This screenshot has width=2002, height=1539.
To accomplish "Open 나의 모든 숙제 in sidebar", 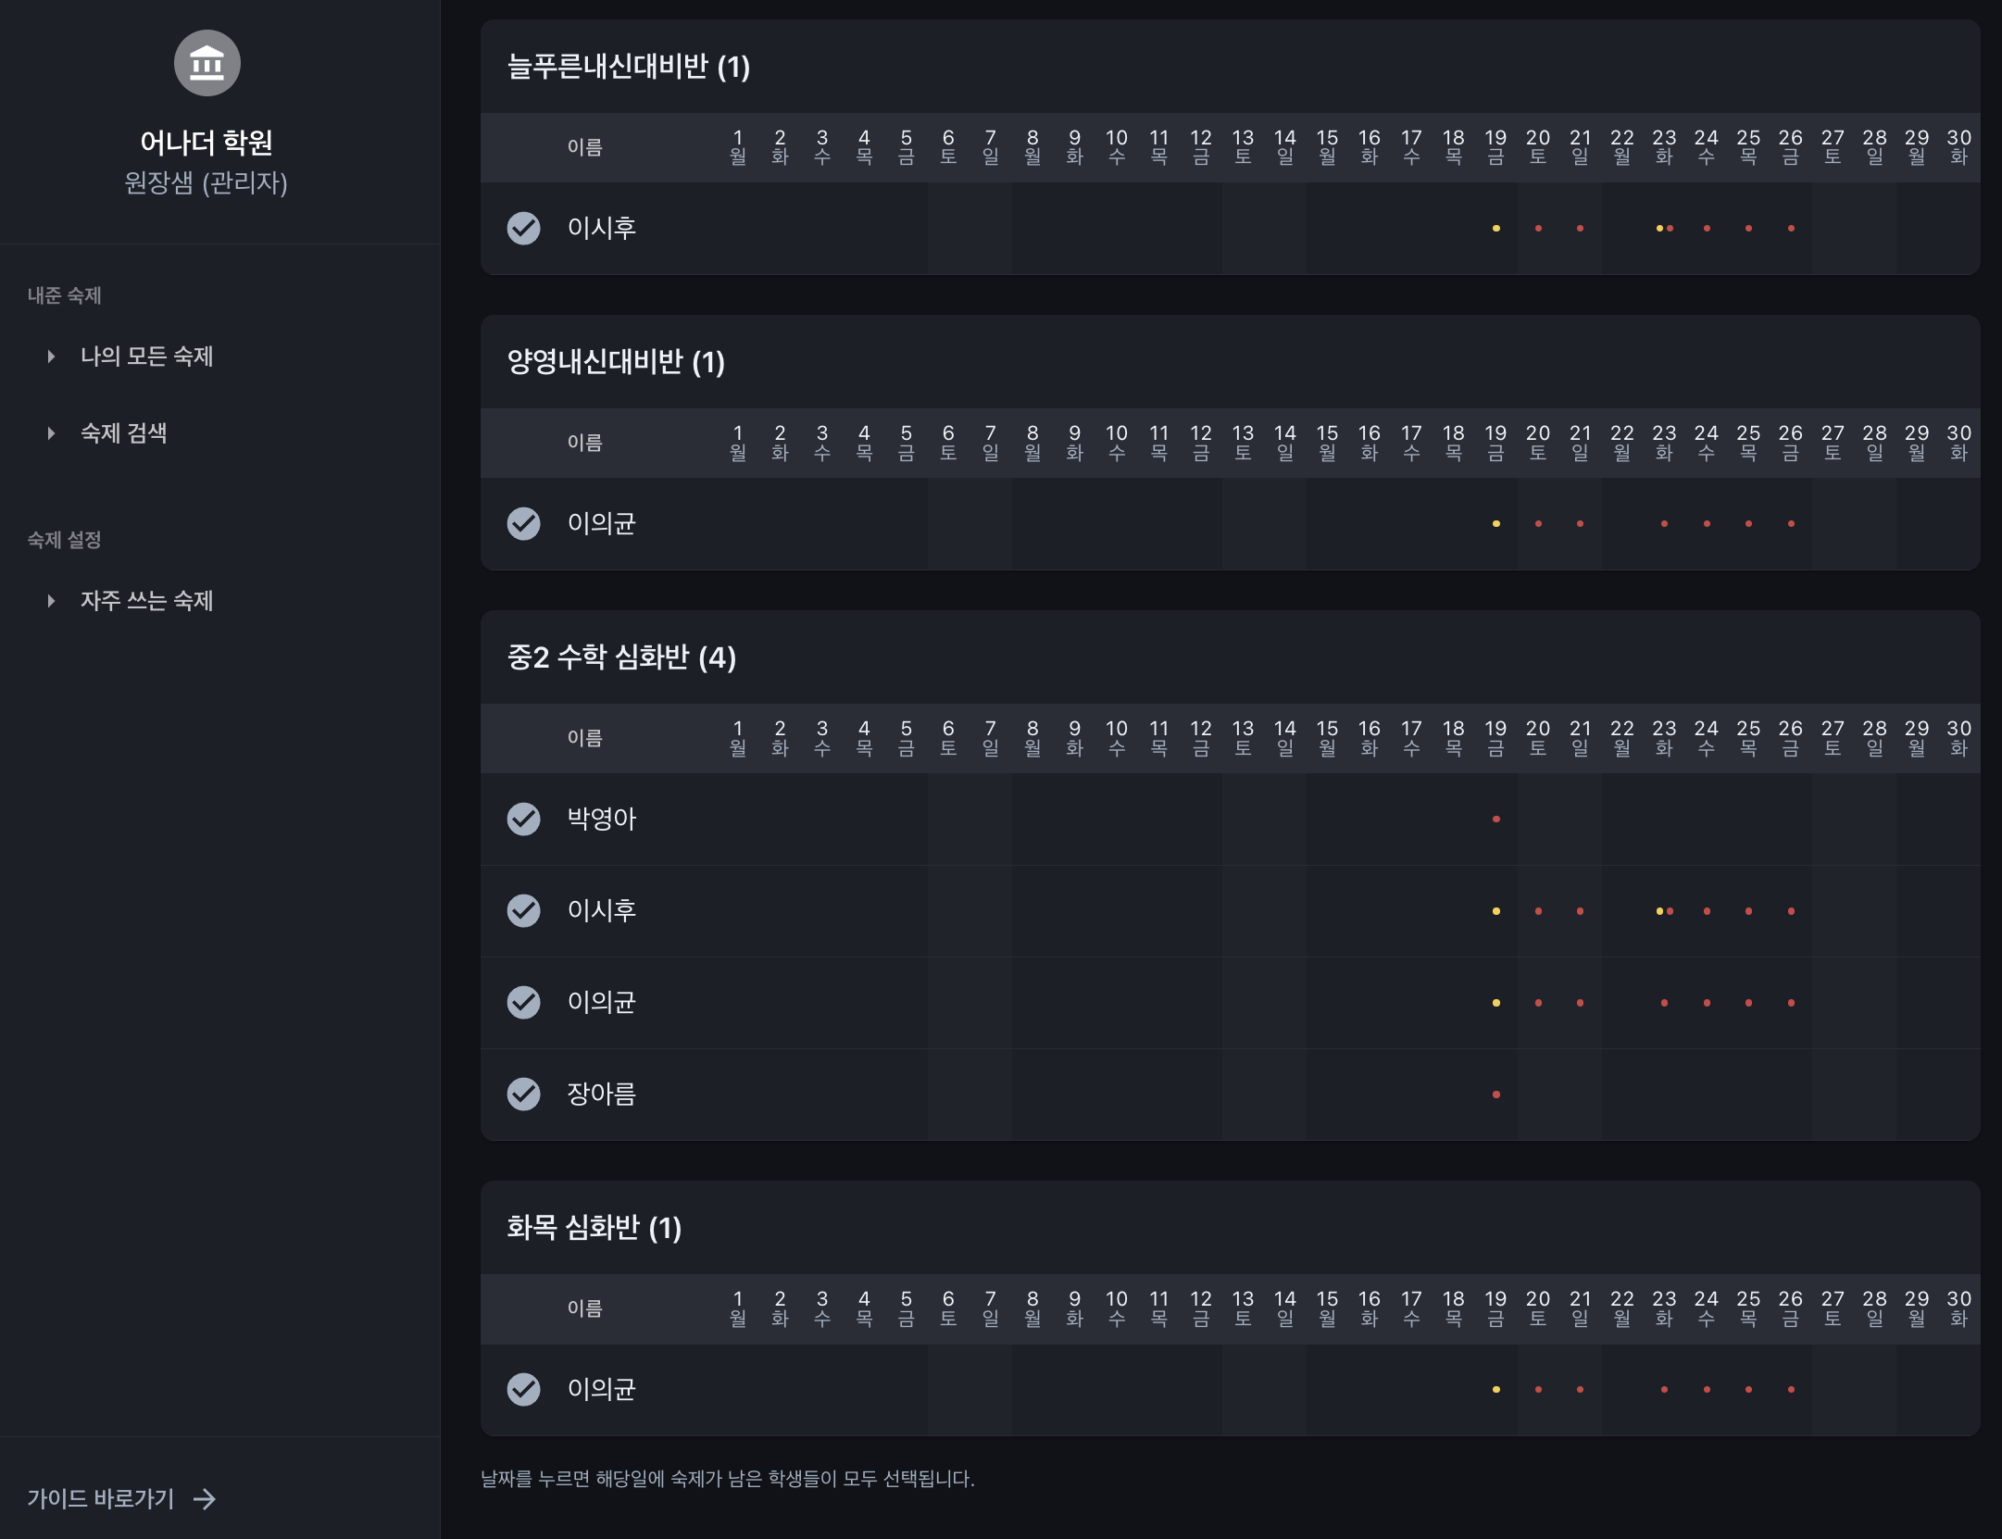I will tap(146, 357).
